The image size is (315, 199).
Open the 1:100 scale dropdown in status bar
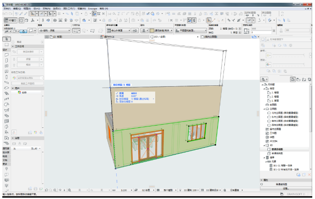(x=125, y=189)
